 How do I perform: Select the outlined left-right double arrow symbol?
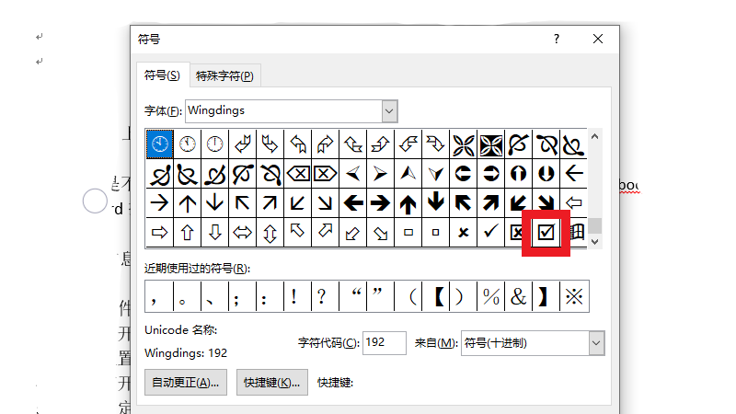(243, 232)
